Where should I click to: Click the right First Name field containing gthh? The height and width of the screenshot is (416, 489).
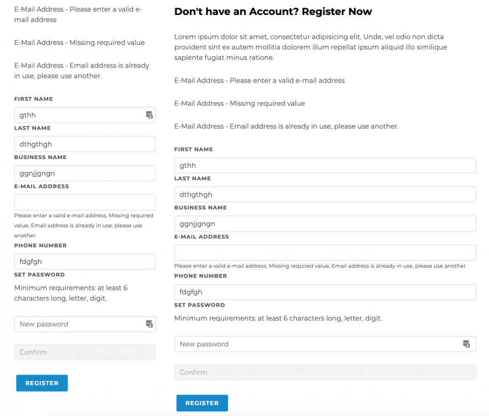(325, 165)
